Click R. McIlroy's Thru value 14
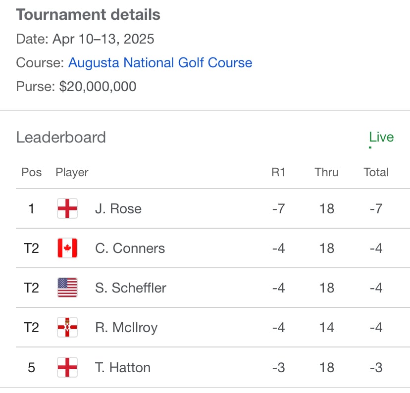 (327, 327)
